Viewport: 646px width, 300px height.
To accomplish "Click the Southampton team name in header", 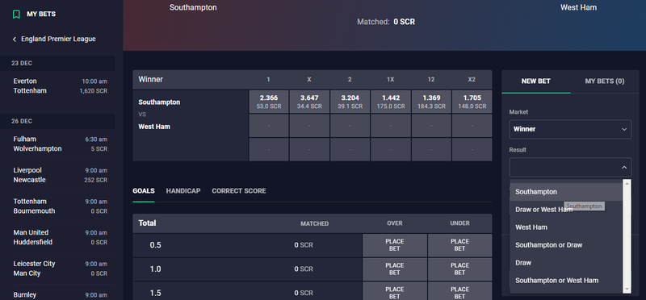I will coord(193,7).
